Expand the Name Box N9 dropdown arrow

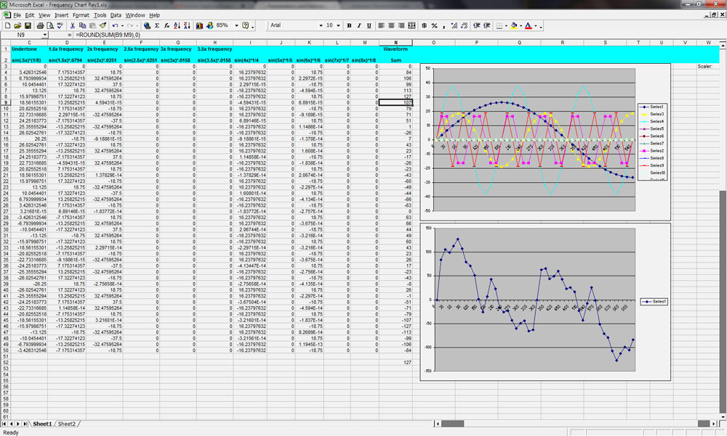[x=44, y=35]
